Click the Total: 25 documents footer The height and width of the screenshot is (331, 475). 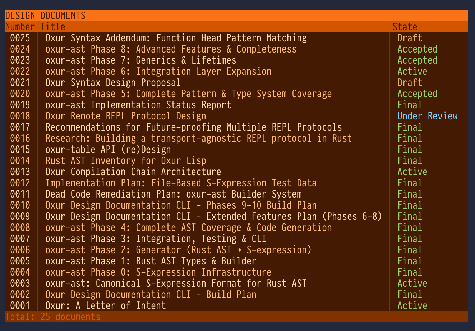[53, 317]
